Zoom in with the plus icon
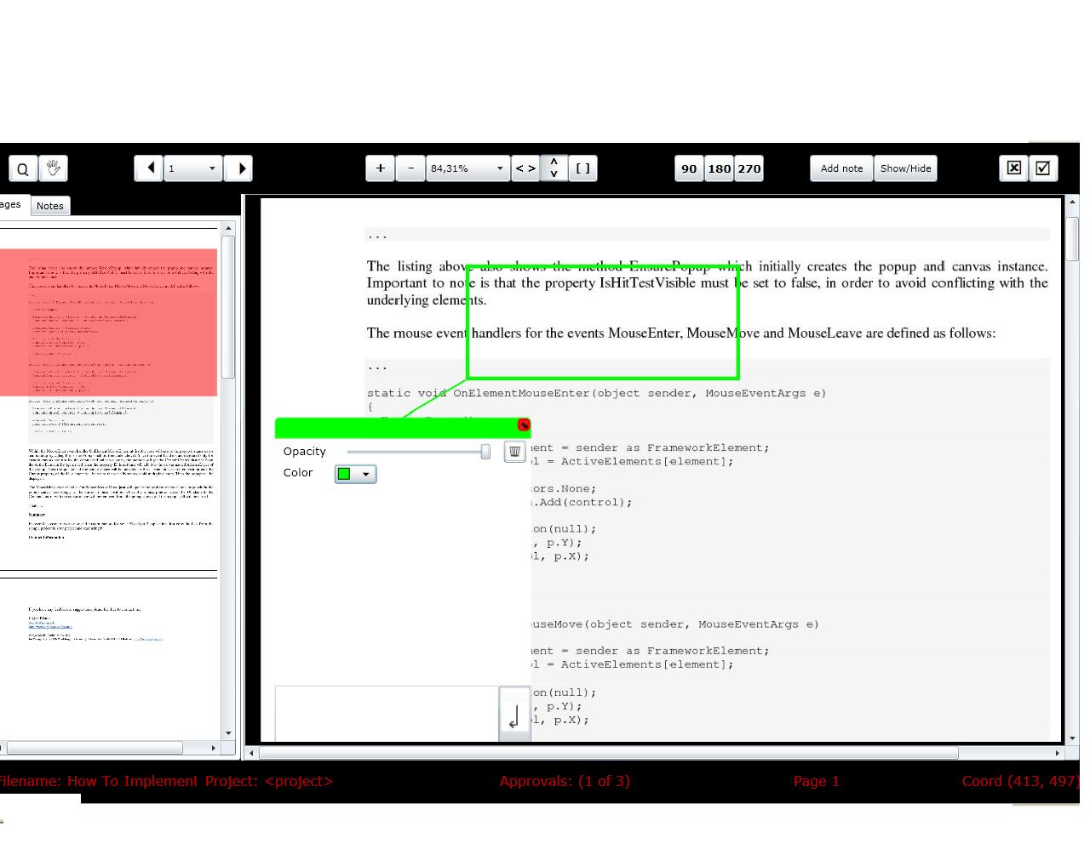Image resolution: width=1090 pixels, height=849 pixels. tap(380, 168)
